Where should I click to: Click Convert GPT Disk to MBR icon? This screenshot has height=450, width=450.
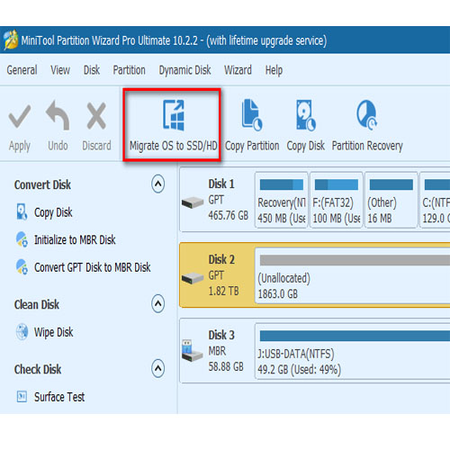click(x=22, y=266)
